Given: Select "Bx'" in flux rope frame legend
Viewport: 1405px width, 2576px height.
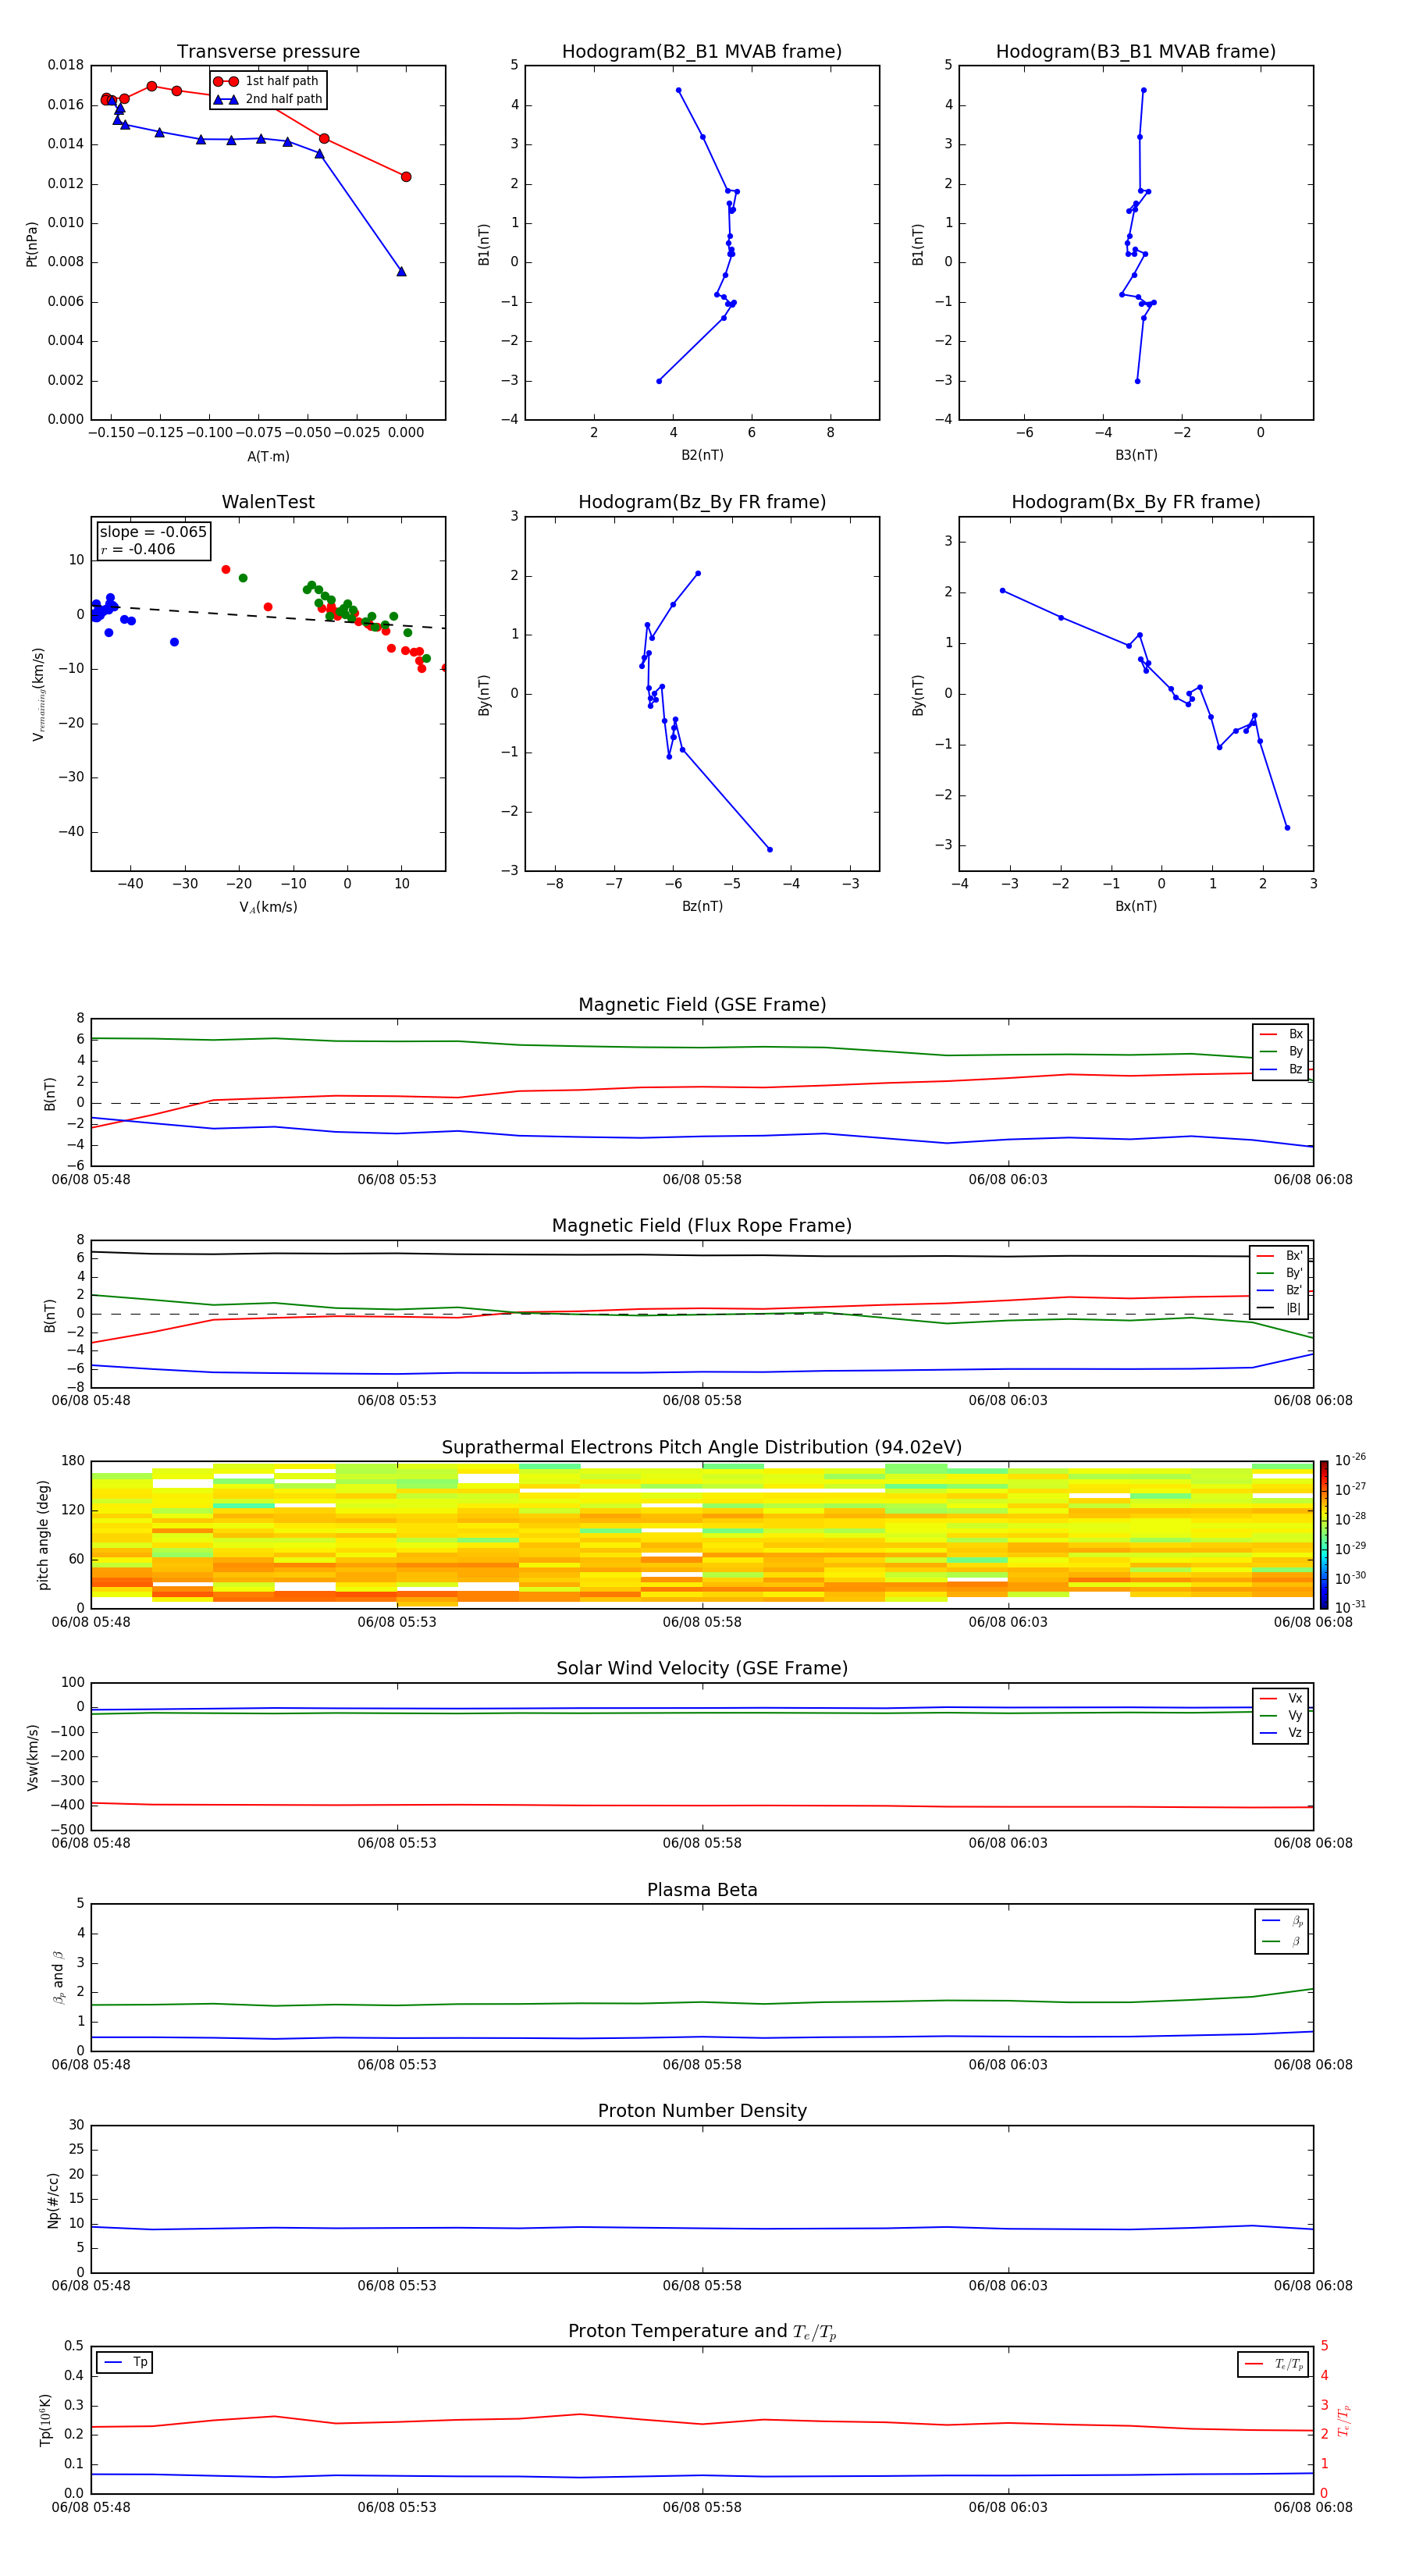Looking at the screenshot, I should point(1280,1256).
